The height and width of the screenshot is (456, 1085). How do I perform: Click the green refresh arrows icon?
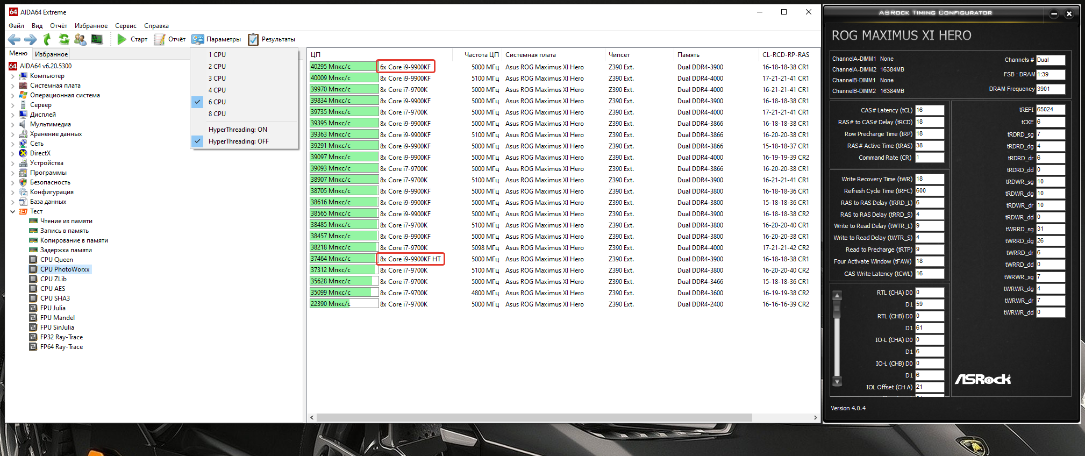point(64,39)
